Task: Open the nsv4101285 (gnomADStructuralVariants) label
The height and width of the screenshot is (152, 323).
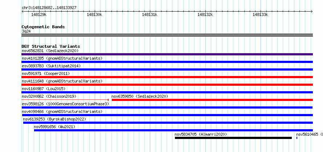Action: (x=62, y=58)
